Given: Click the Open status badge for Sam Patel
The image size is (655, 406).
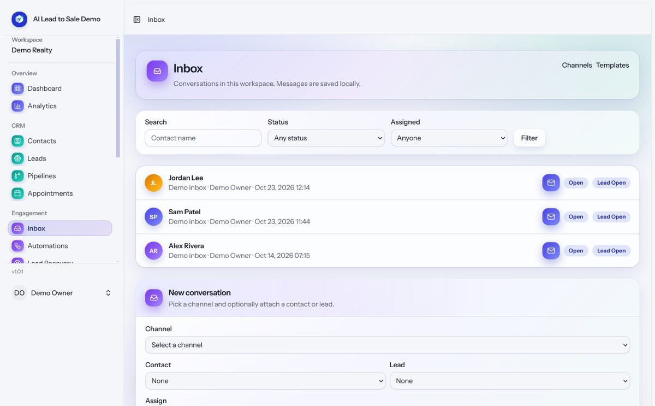Looking at the screenshot, I should [576, 217].
